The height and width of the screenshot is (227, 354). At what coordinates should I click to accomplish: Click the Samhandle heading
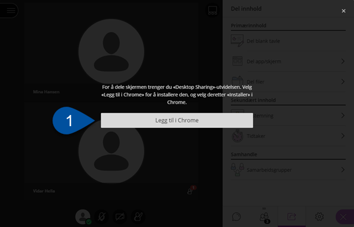click(x=244, y=154)
